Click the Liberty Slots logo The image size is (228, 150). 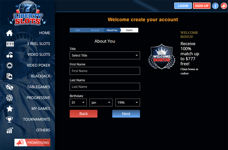(x=27, y=13)
